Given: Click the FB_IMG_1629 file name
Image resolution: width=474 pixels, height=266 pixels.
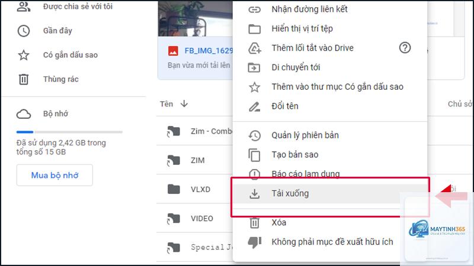Looking at the screenshot, I should [209, 51].
